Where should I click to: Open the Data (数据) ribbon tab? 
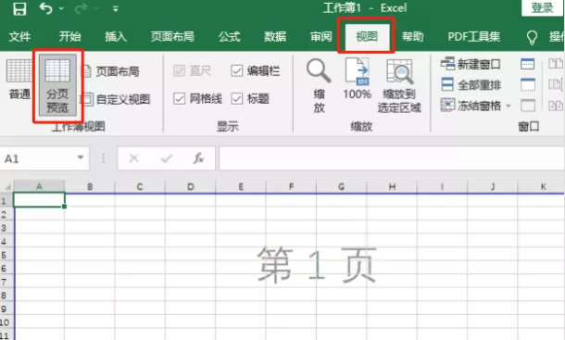tap(275, 36)
